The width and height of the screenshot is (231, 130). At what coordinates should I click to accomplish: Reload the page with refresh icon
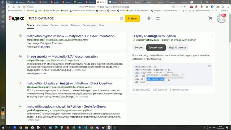(19, 7)
